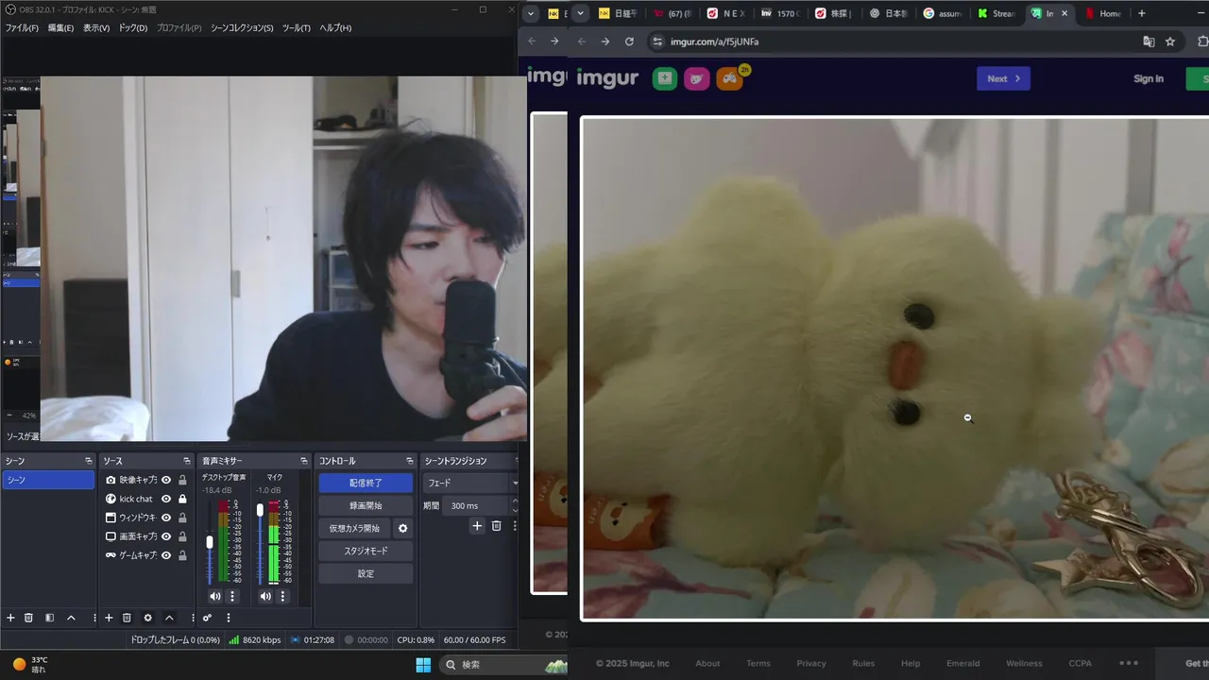Reload the imgur page

[629, 42]
